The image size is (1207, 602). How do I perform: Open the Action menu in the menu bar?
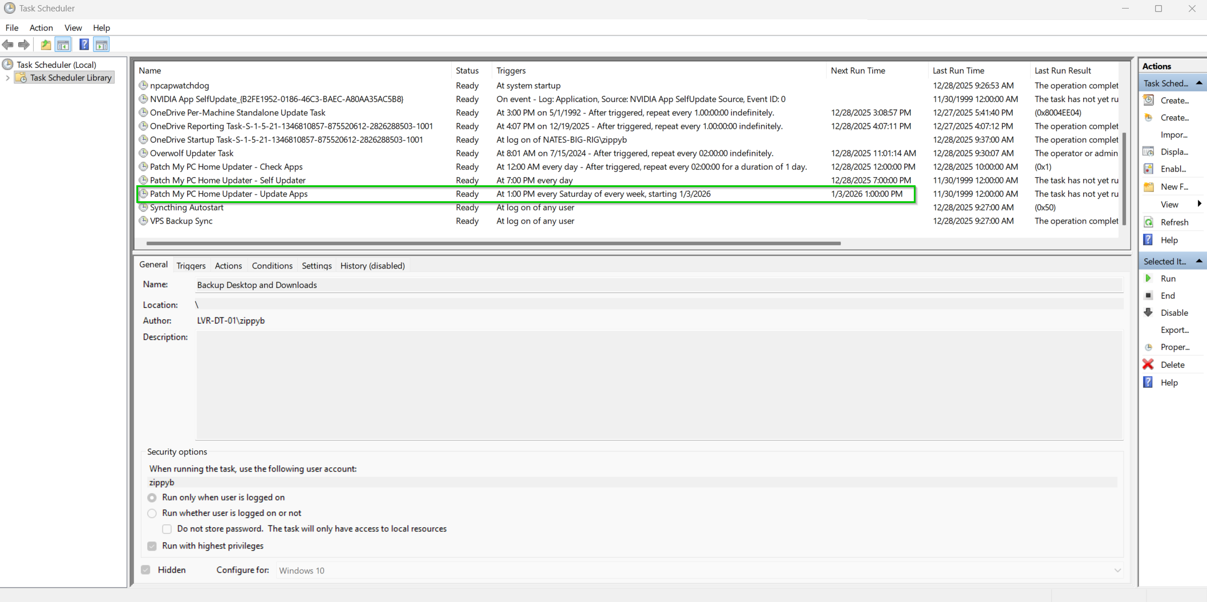(x=41, y=27)
